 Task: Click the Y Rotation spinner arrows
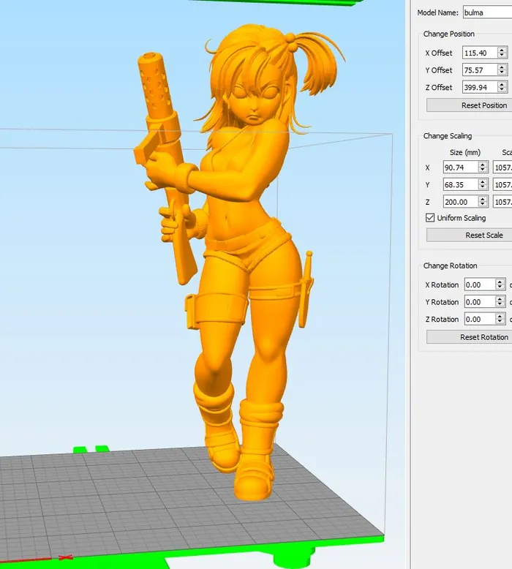pos(500,302)
